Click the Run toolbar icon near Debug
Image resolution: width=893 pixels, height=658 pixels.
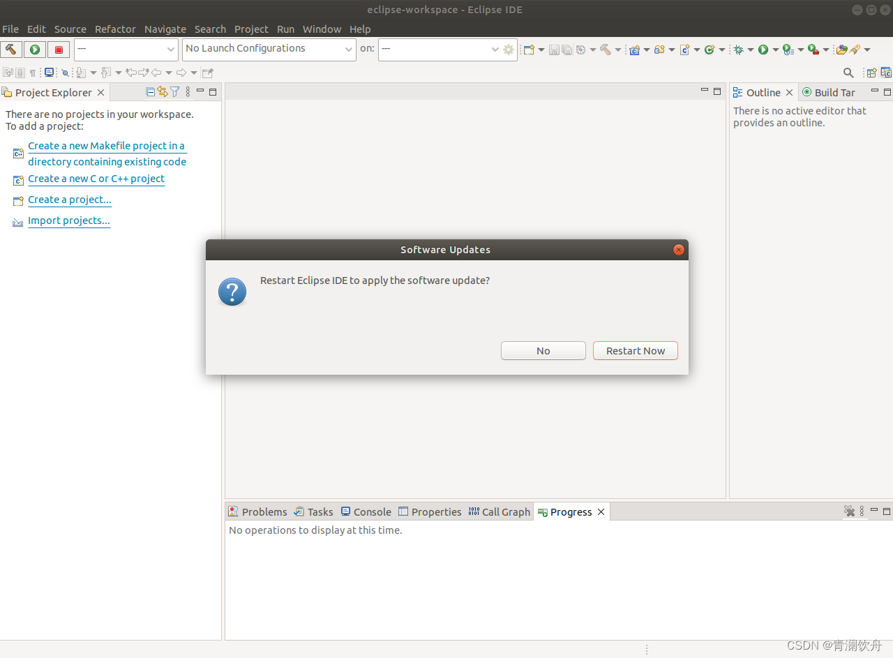763,50
